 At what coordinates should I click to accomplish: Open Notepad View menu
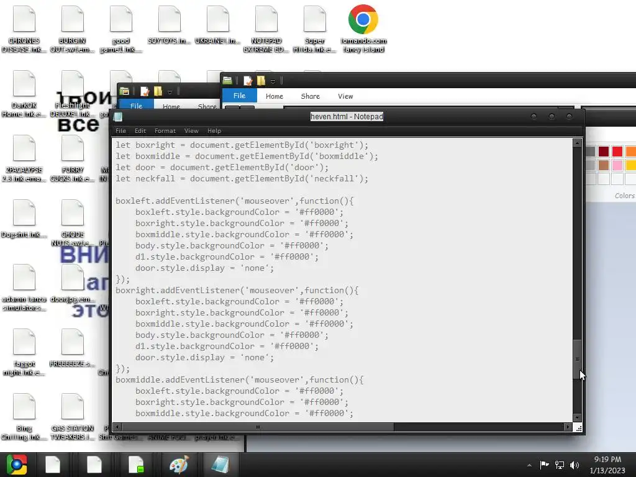[x=191, y=130]
